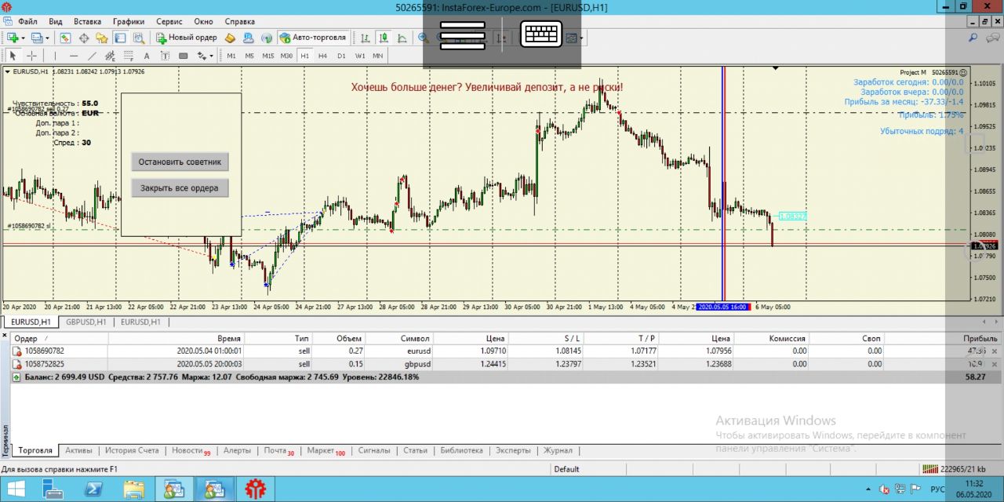Select the crosshair tool
The image size is (1004, 502).
(31, 56)
